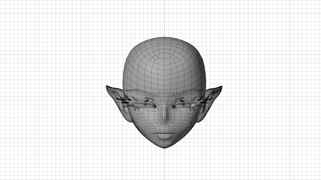This screenshot has height=180, width=321.
Task: Click the lips of the head model
Action: pyautogui.click(x=164, y=134)
